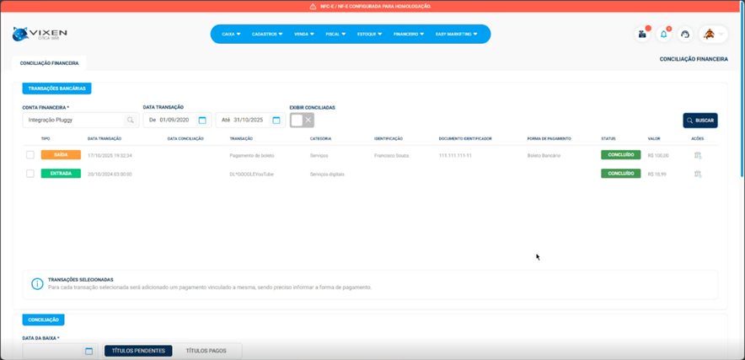Check the Entrada transaction row checkbox
745x360 pixels.
pyautogui.click(x=30, y=174)
